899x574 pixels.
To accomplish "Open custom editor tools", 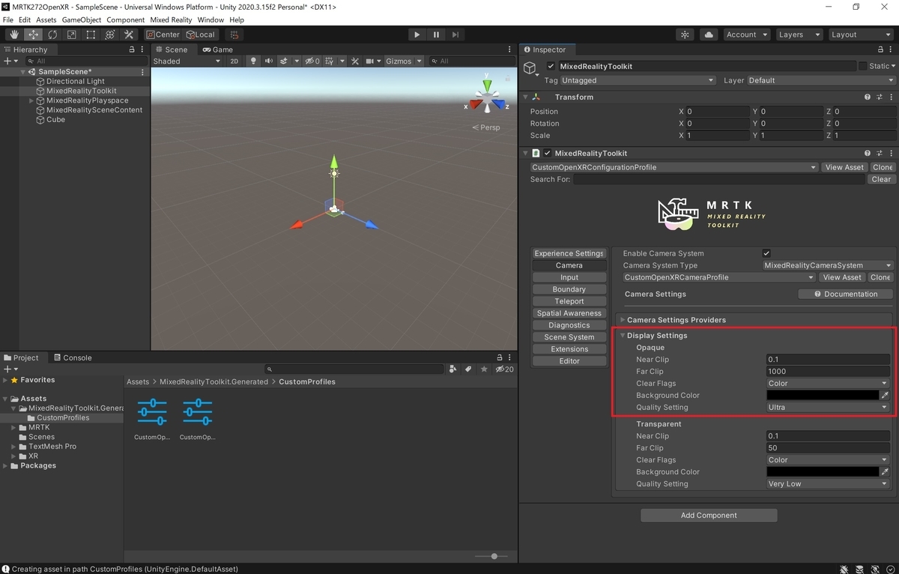I will 129,34.
